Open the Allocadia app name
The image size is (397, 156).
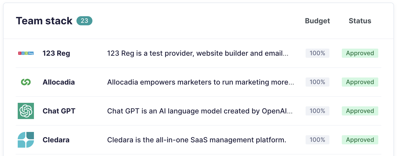click(59, 82)
